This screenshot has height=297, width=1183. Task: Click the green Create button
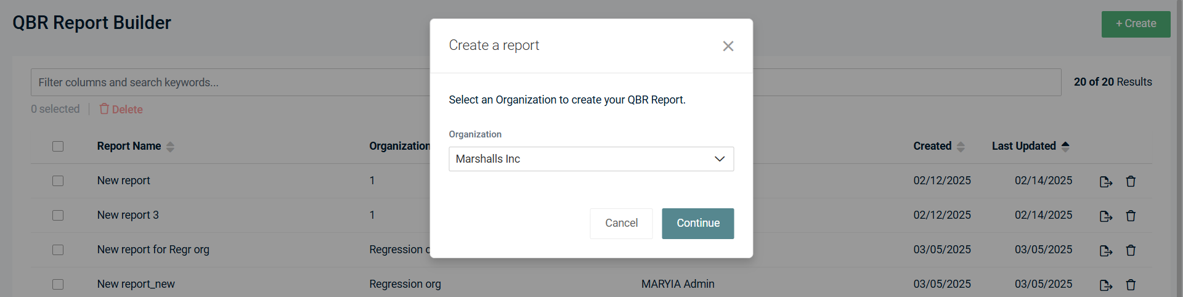1135,24
